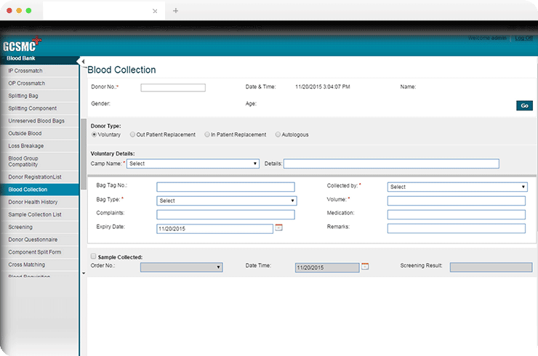This screenshot has height=356, width=538.
Task: Open Unreserved Blood Bags menu item
Action: (x=39, y=121)
